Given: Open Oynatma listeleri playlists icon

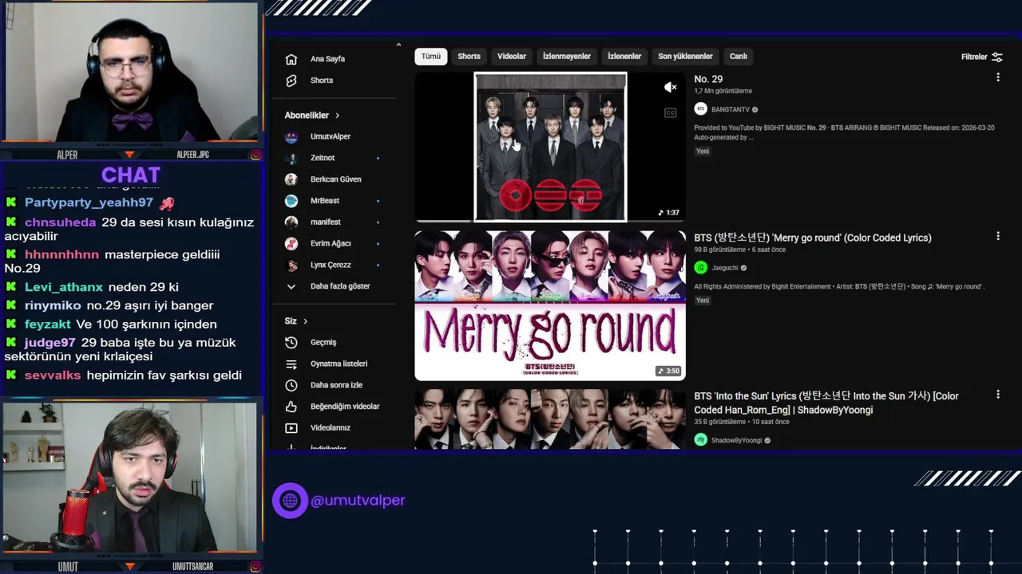Looking at the screenshot, I should pos(291,364).
